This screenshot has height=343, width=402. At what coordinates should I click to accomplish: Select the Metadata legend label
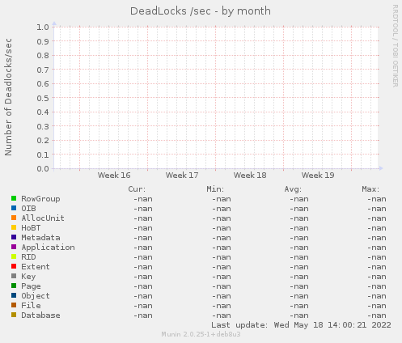click(x=40, y=238)
